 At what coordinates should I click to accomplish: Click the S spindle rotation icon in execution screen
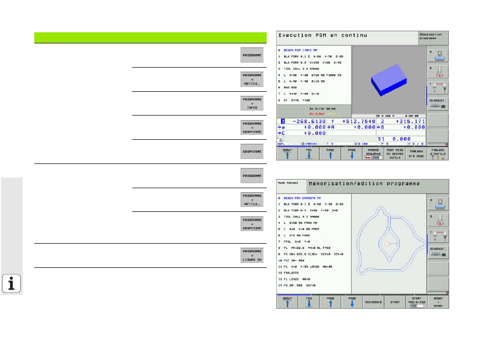(438, 72)
